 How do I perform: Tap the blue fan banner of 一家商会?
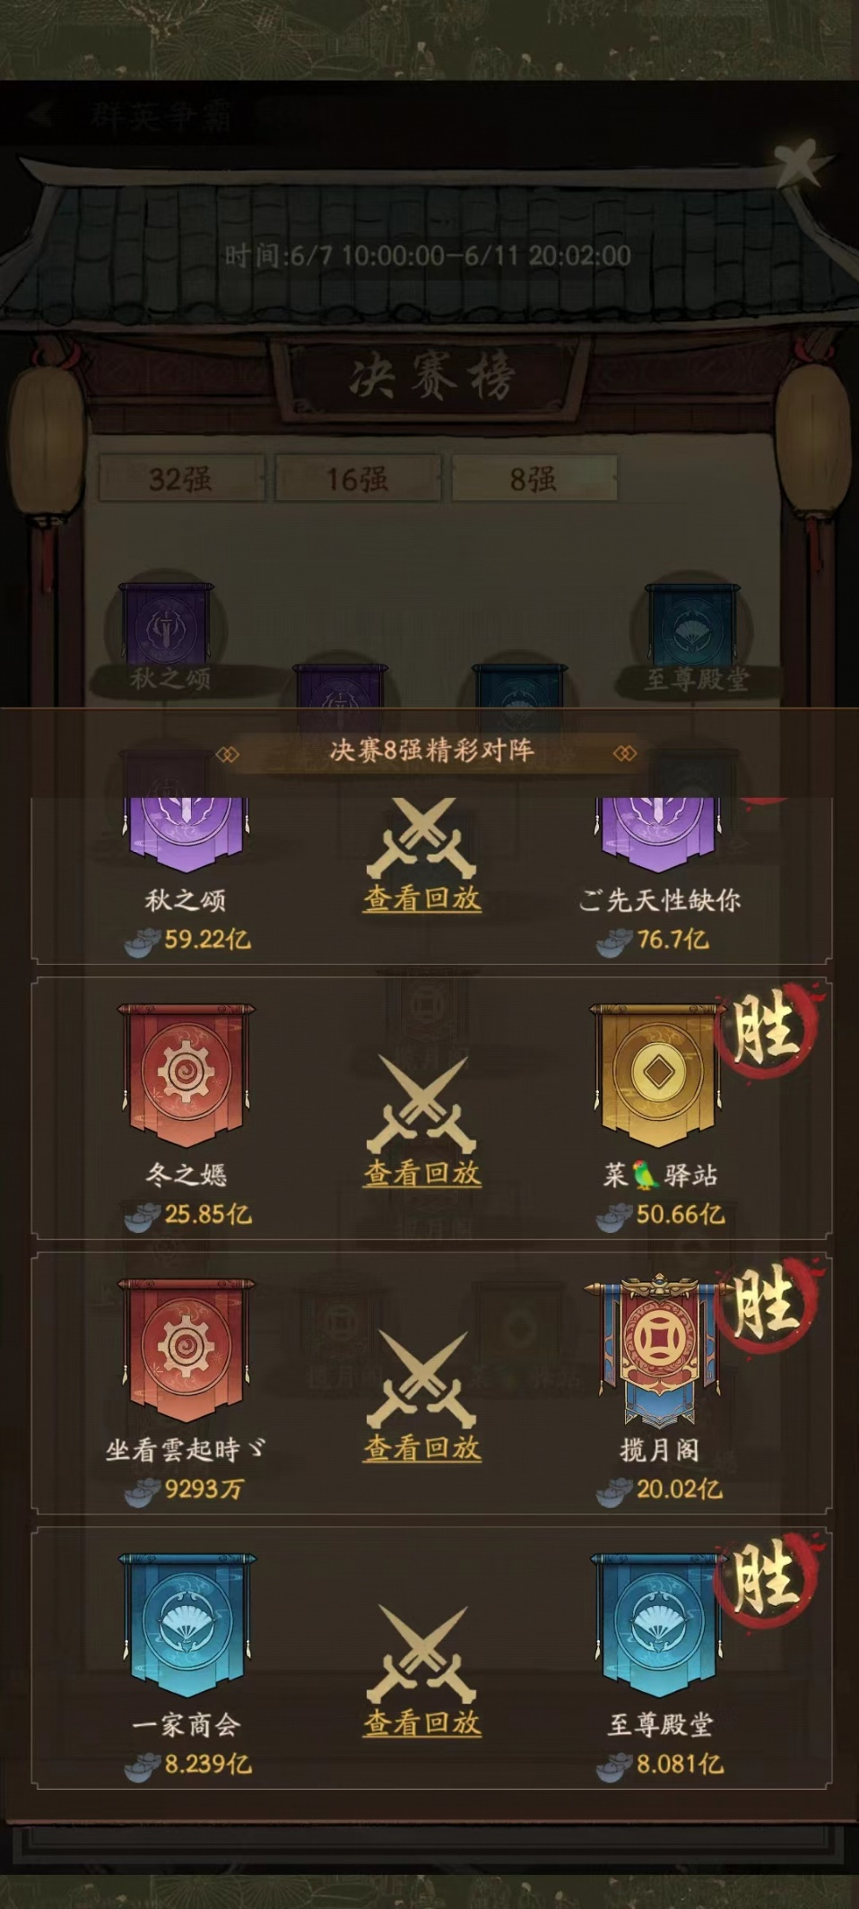[187, 1625]
